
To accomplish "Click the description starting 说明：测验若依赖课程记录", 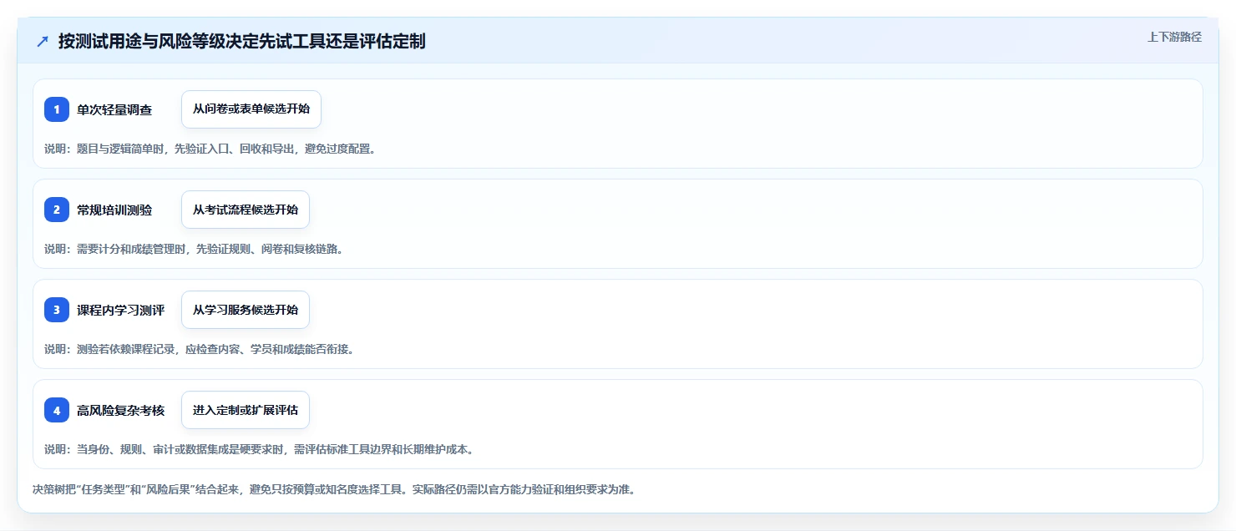I will [x=199, y=349].
